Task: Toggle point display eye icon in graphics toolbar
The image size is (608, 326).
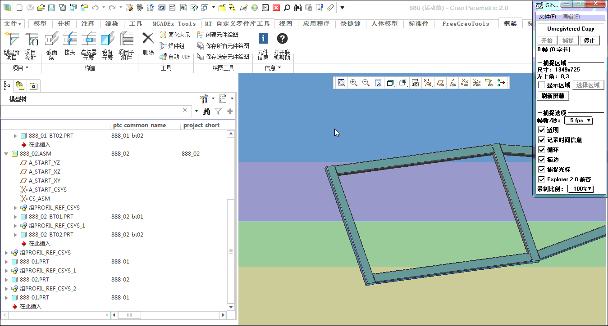Action: point(465,83)
